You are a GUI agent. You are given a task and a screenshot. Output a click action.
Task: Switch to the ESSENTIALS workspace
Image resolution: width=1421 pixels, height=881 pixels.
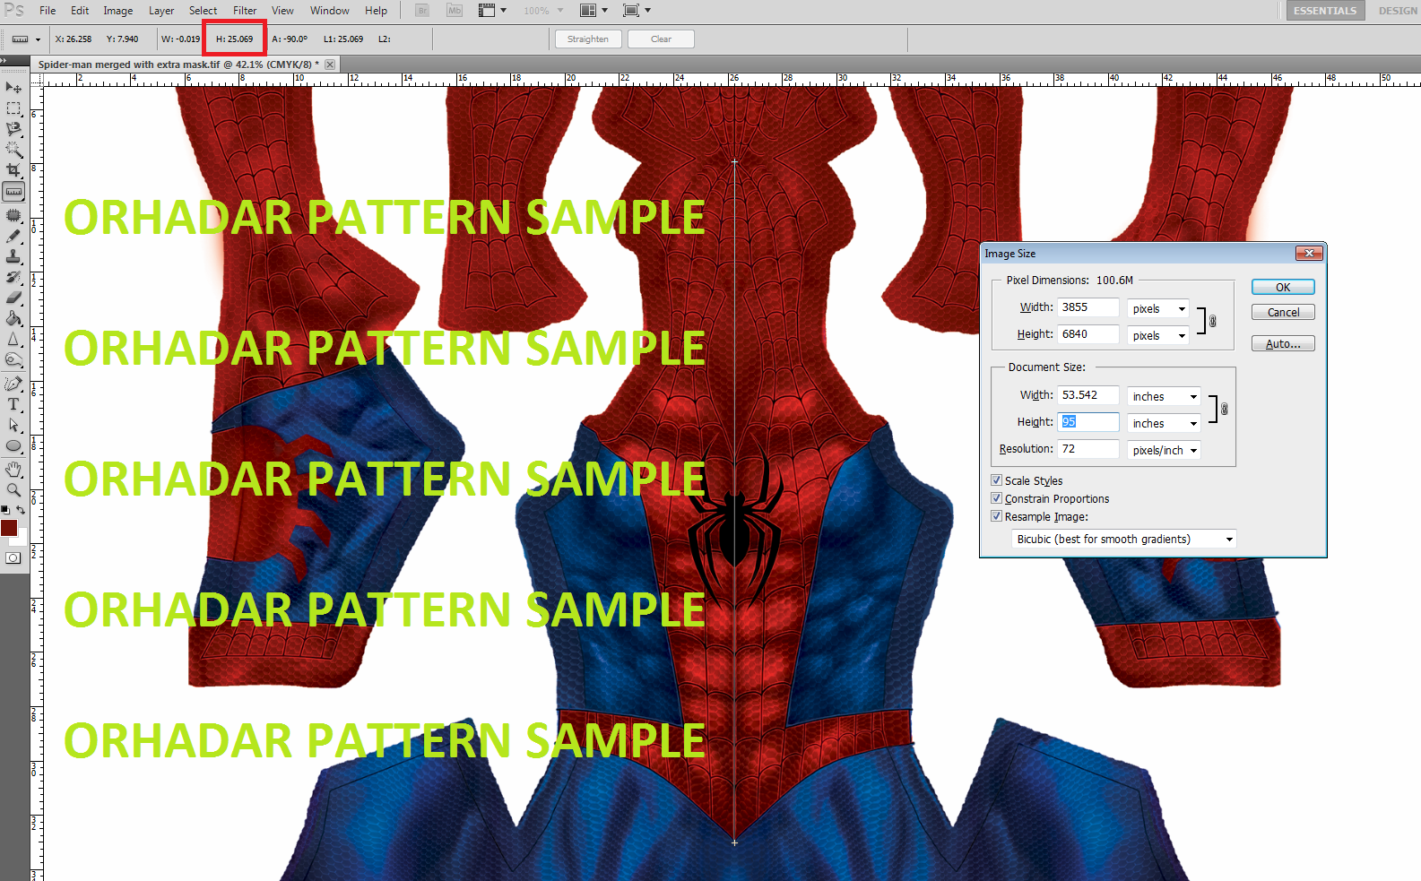[1325, 11]
